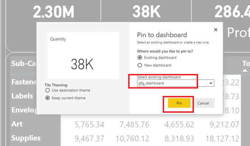Open the gfg_dashboard dropdown list
This screenshot has width=250, height=146.
(x=175, y=83)
